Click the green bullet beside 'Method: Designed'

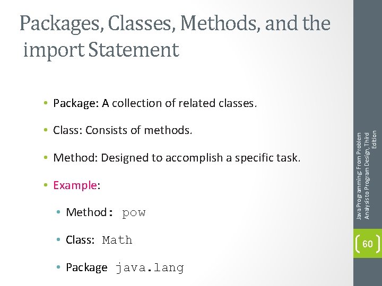[46, 157]
